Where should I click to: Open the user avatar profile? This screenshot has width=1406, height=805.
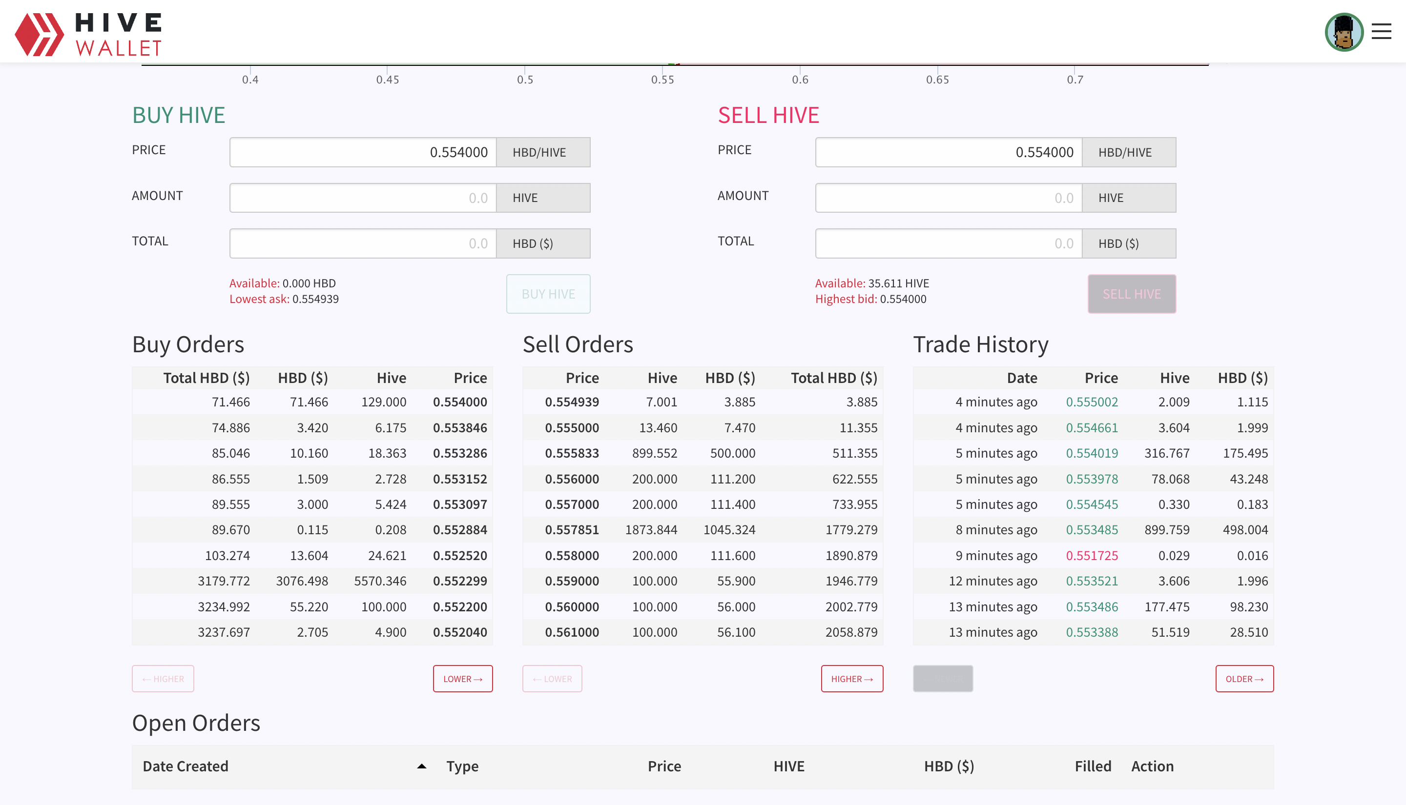1344,32
